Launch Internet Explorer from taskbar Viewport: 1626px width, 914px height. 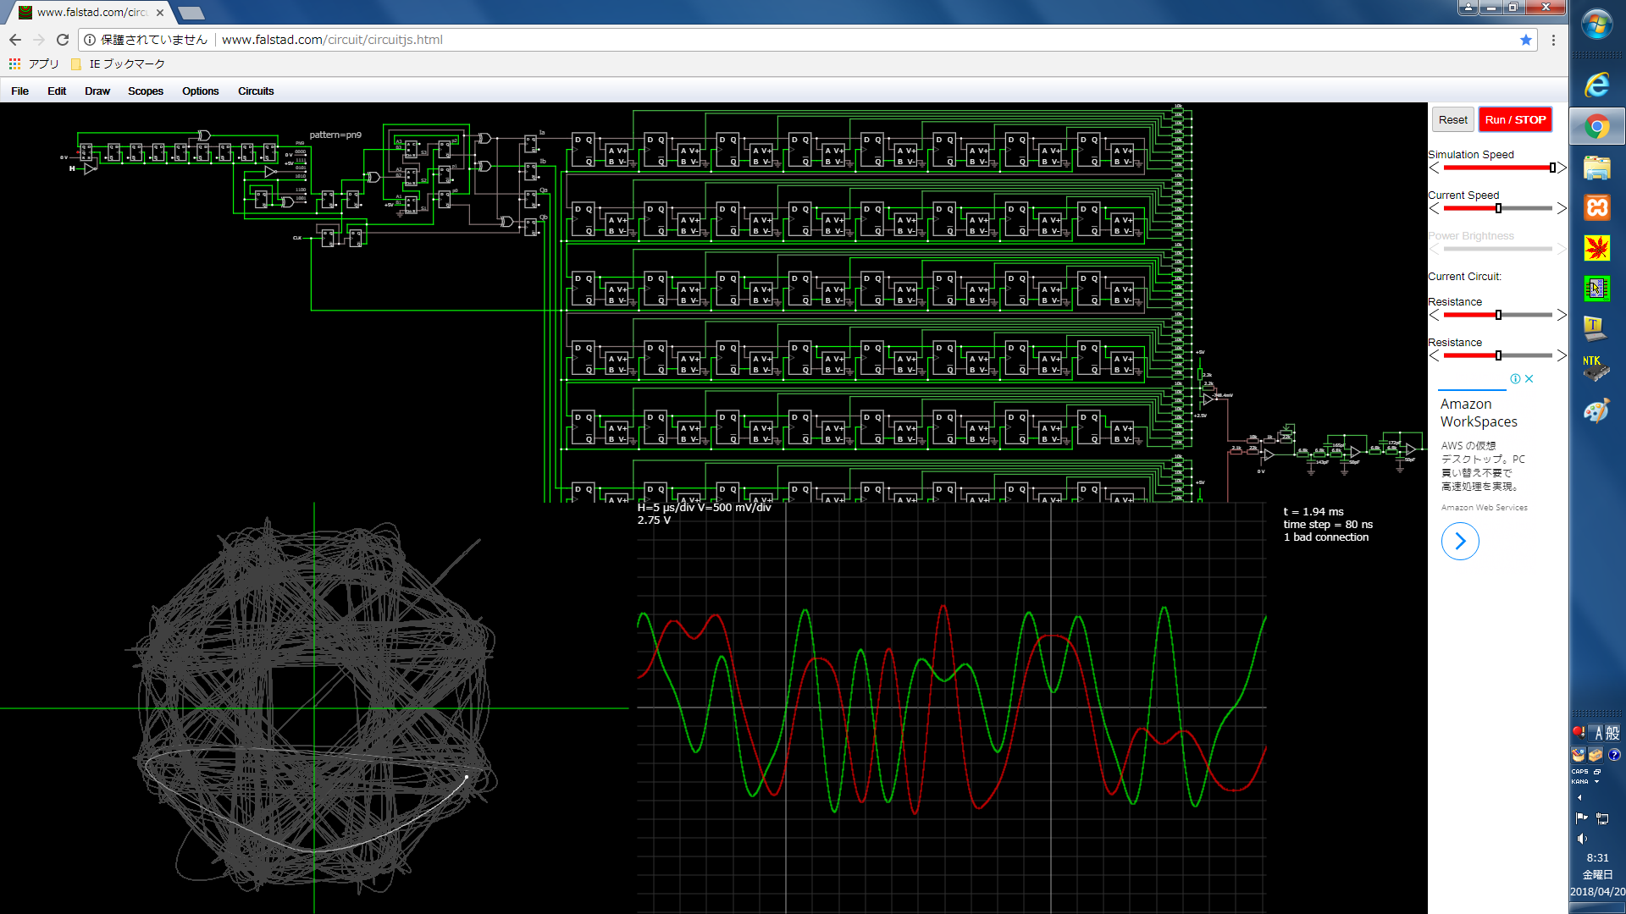(1597, 85)
